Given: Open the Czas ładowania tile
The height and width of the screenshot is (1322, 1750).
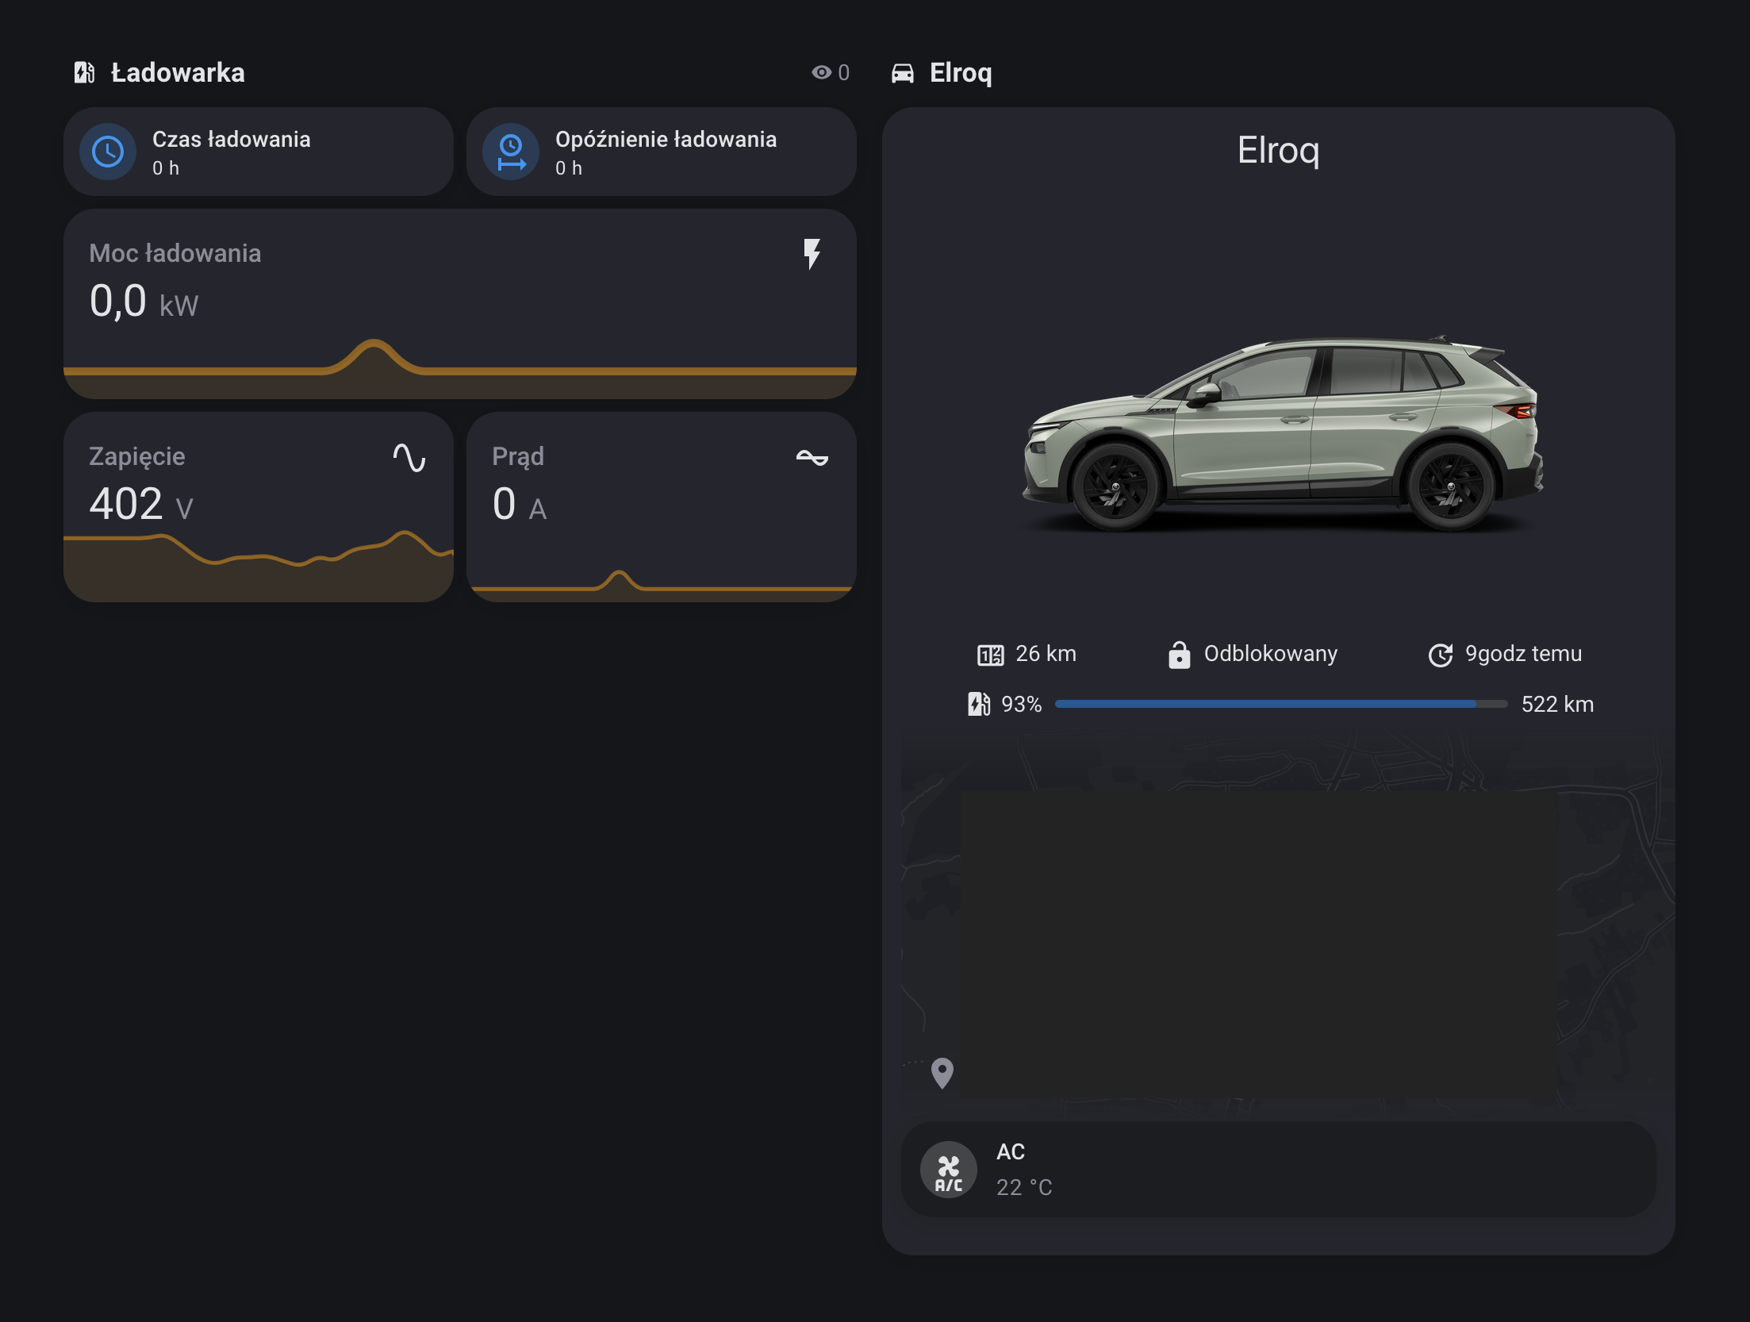Looking at the screenshot, I should click(x=259, y=152).
